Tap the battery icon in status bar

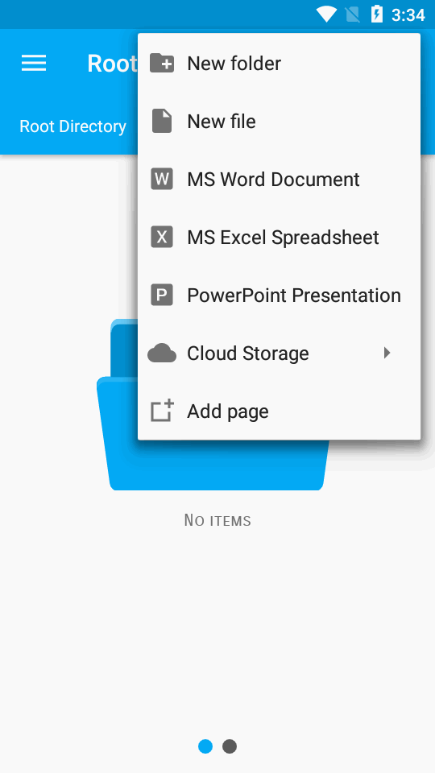coord(377,14)
